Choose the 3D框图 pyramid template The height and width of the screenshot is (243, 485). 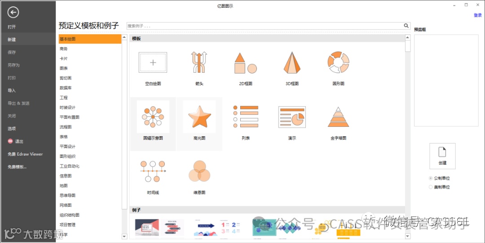tap(292, 62)
